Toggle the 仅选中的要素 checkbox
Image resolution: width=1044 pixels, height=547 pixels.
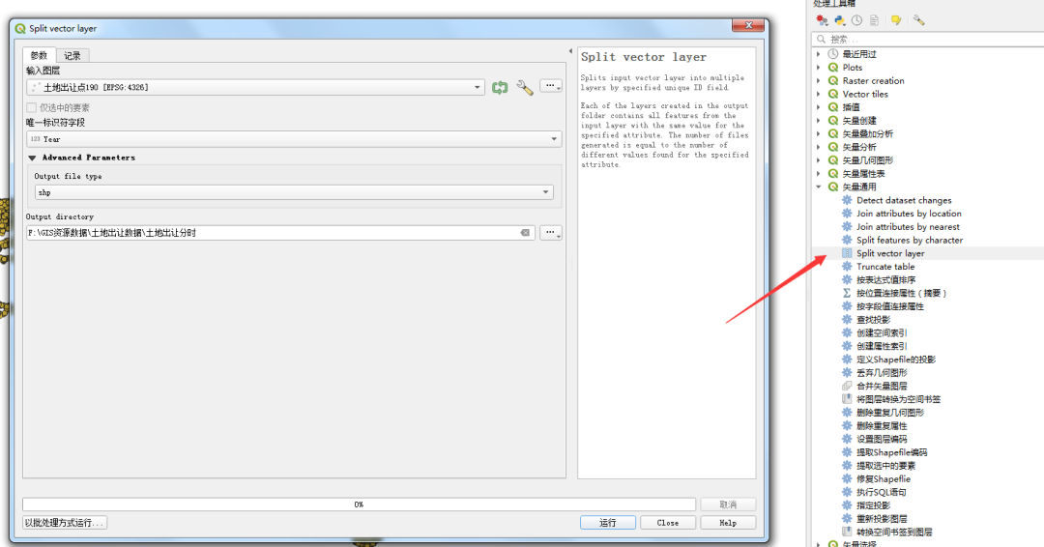pos(31,108)
